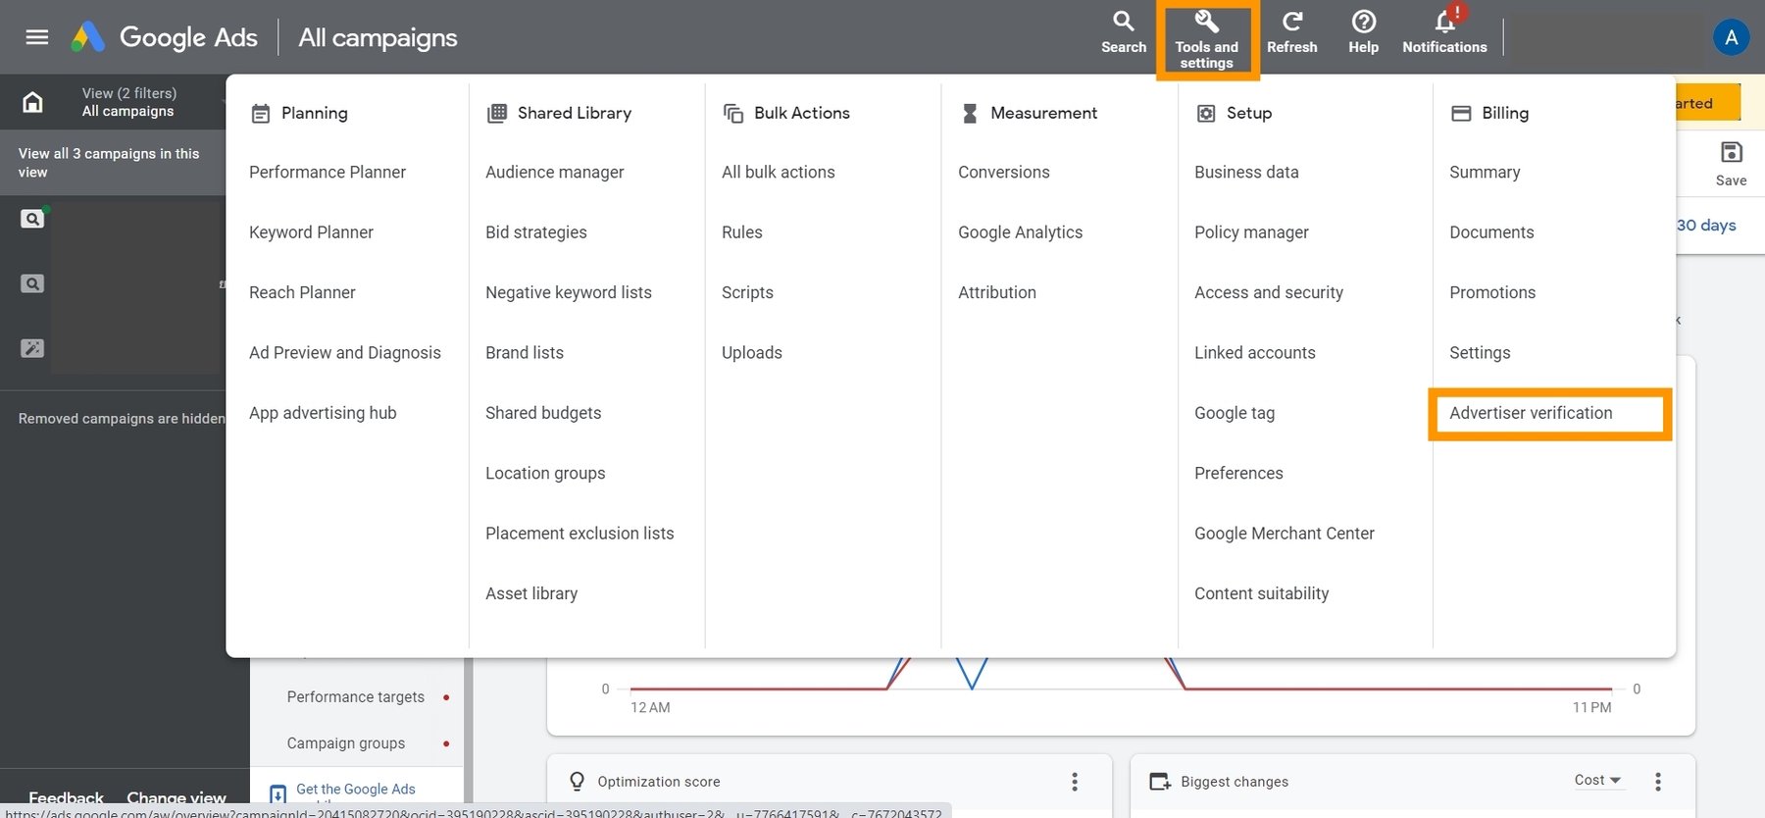Open Biggest changes card options menu
1765x818 pixels.
[x=1658, y=782]
